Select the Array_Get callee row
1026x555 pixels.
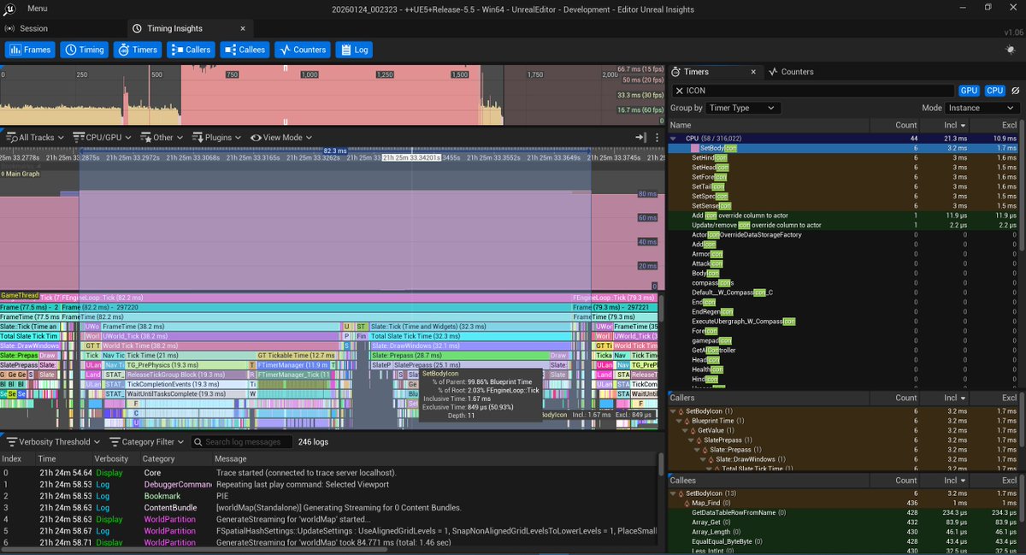point(845,523)
